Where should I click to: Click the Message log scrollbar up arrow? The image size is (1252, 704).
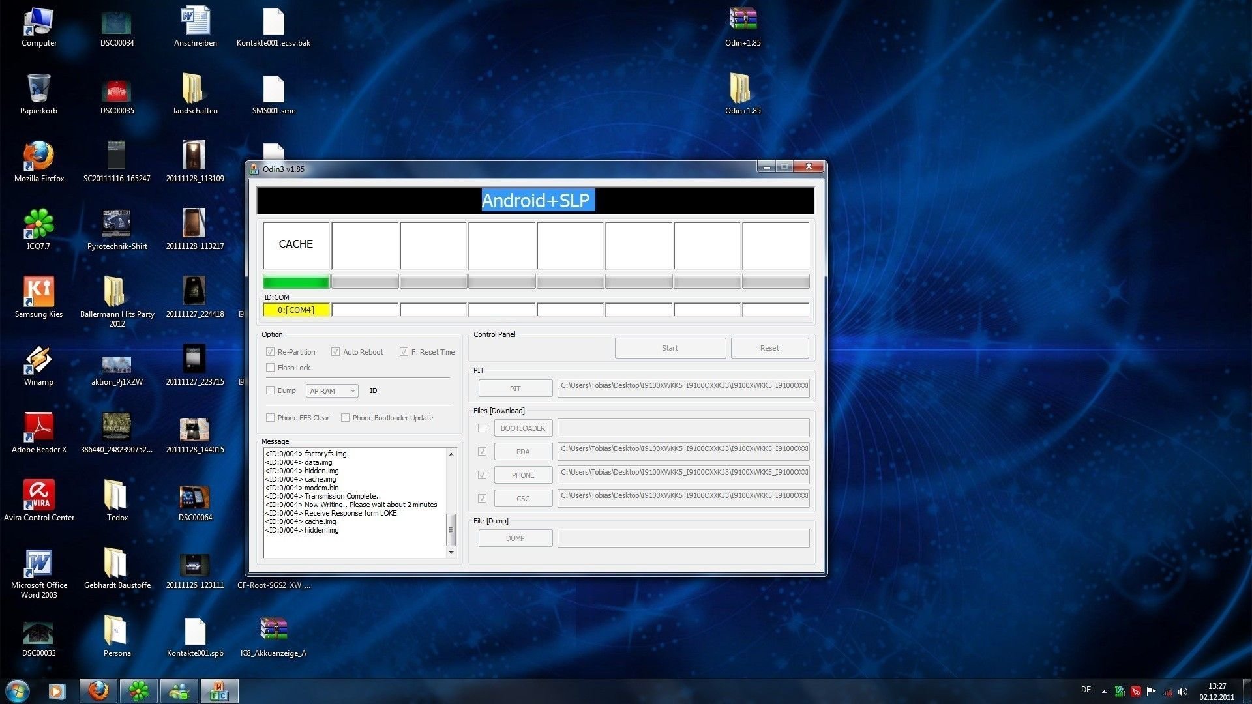451,454
